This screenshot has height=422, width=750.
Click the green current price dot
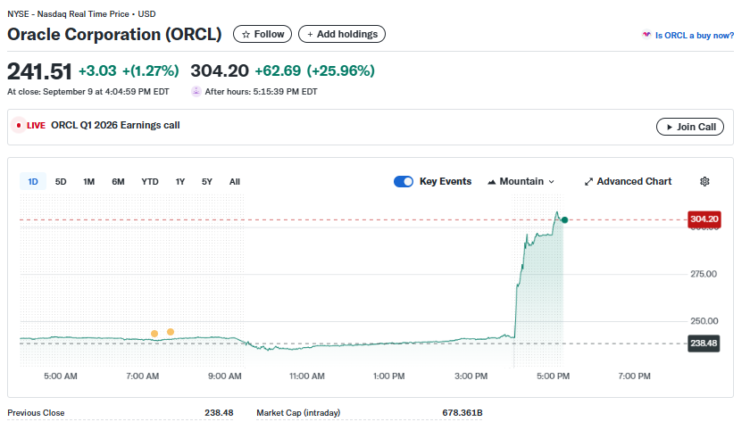(x=565, y=219)
